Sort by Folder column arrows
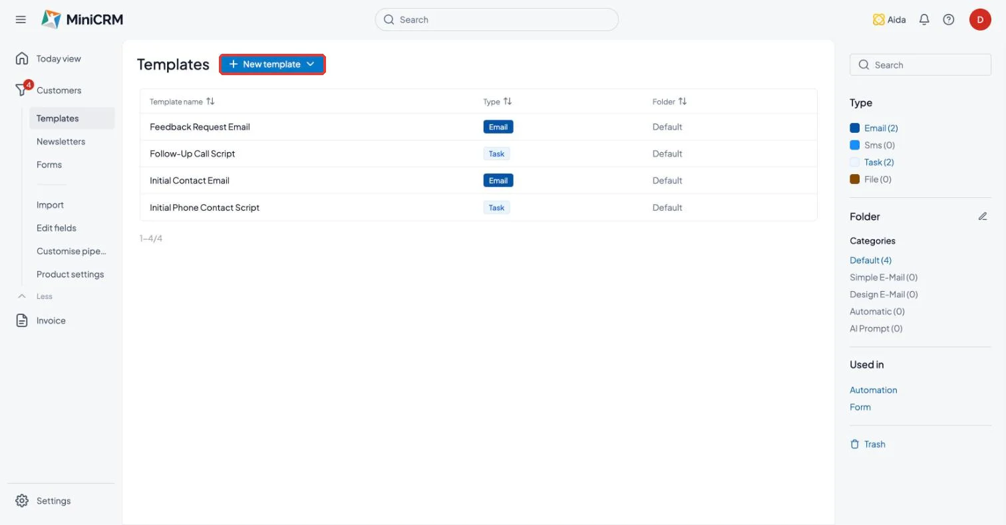1006x525 pixels. click(x=683, y=101)
